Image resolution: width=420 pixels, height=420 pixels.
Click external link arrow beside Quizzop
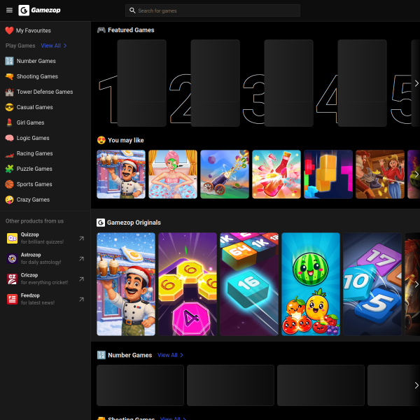coord(81,239)
